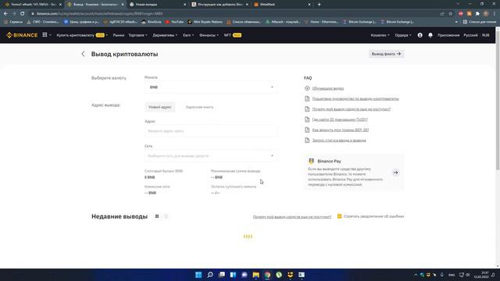Image resolution: width=500 pixels, height=281 pixels.
Task: Expand the Торговля menu in the header
Action: (x=137, y=35)
